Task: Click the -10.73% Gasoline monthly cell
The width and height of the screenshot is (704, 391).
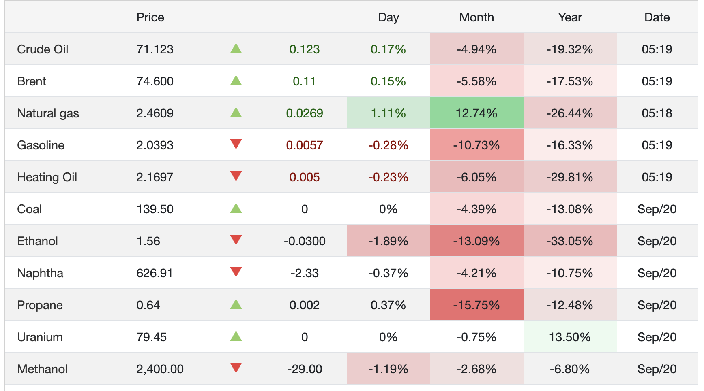Action: click(476, 145)
